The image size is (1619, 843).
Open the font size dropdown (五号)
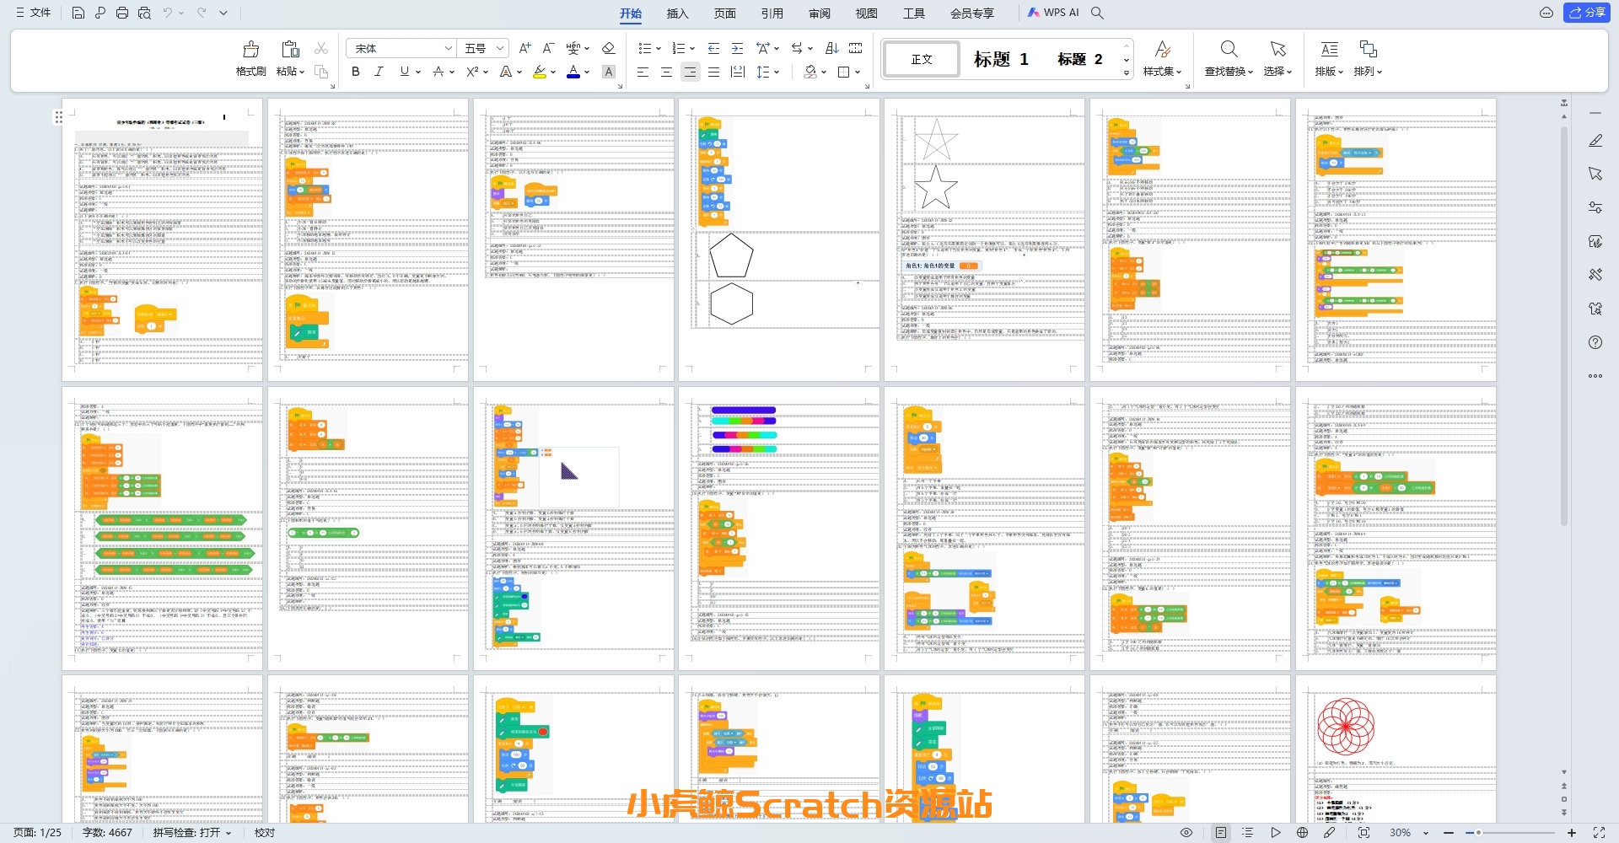[x=500, y=48]
